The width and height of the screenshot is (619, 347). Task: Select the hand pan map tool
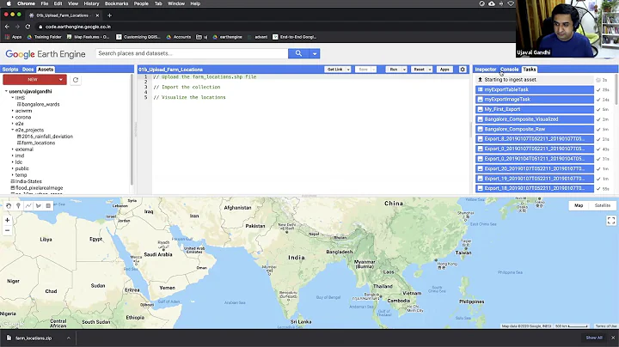click(x=9, y=205)
